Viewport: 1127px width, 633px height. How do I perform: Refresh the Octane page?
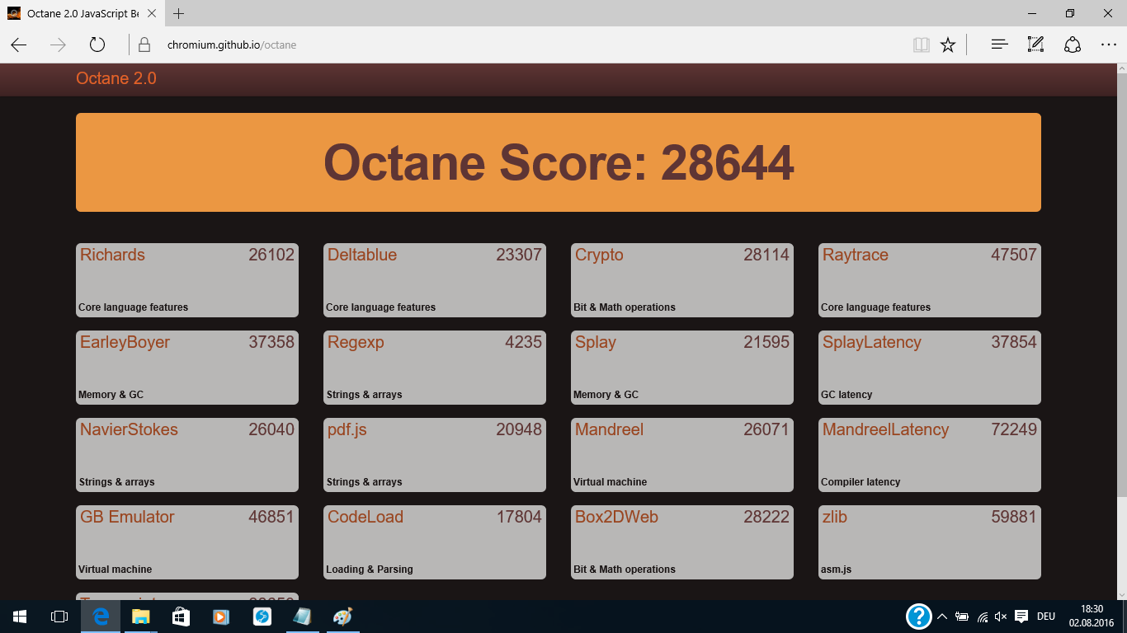pos(97,45)
